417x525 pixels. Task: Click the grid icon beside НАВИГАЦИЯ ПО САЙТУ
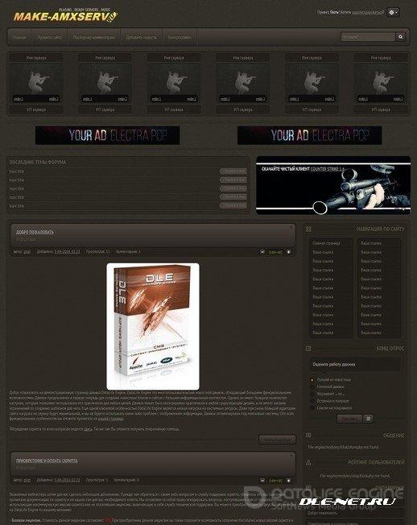pos(308,229)
